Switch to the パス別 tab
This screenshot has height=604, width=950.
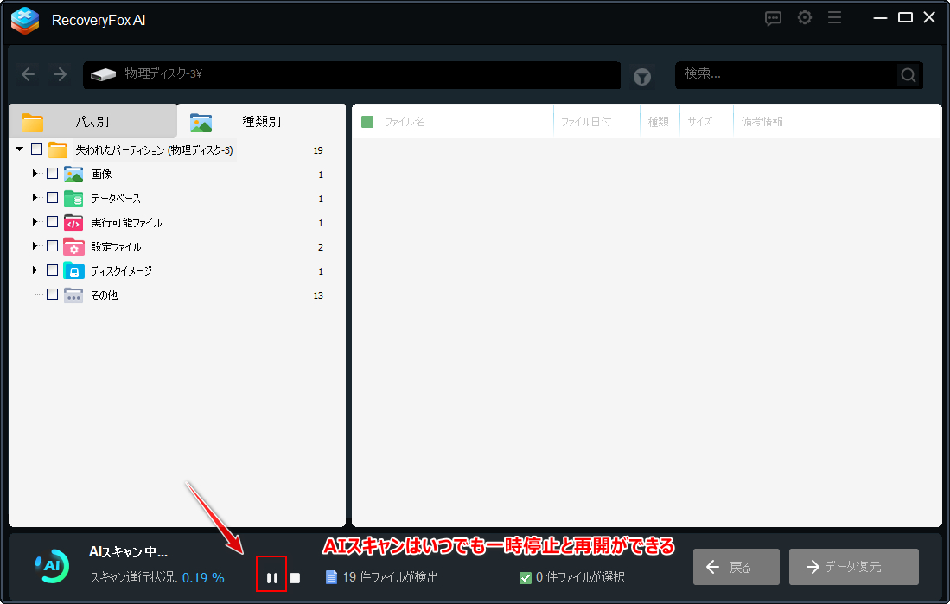92,121
